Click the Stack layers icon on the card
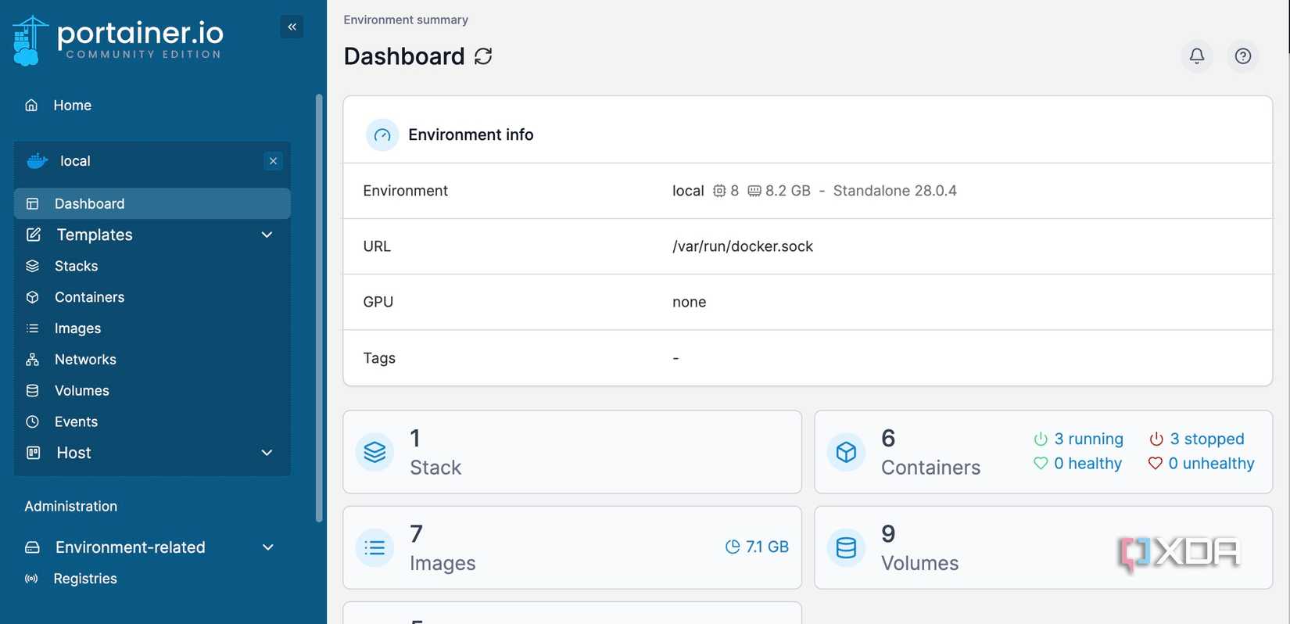Image resolution: width=1290 pixels, height=624 pixels. tap(374, 452)
